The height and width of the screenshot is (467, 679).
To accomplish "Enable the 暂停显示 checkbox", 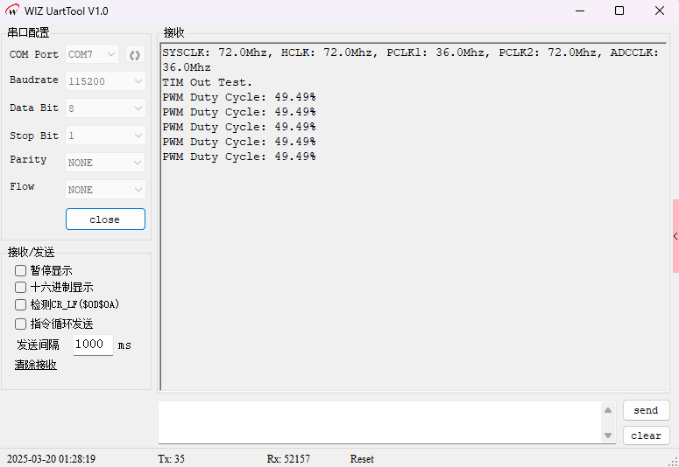I will 21,271.
